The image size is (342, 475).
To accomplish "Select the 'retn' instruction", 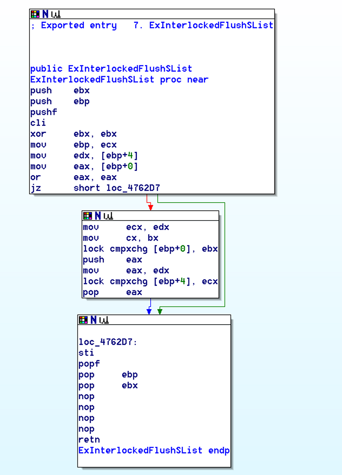I will (89, 439).
